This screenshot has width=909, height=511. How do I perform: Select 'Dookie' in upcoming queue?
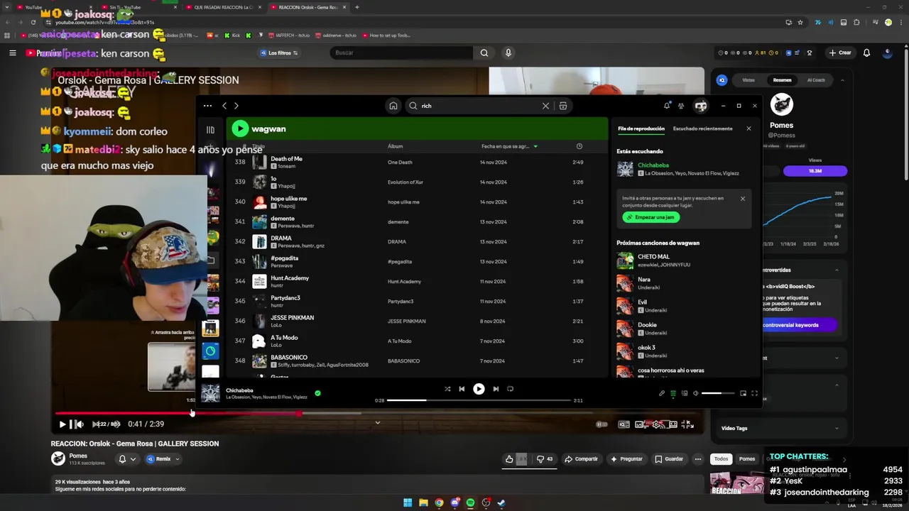pos(683,329)
